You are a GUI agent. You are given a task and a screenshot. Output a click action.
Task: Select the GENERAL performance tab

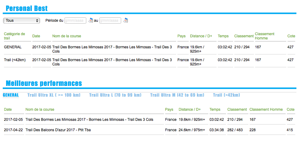coord(11,95)
